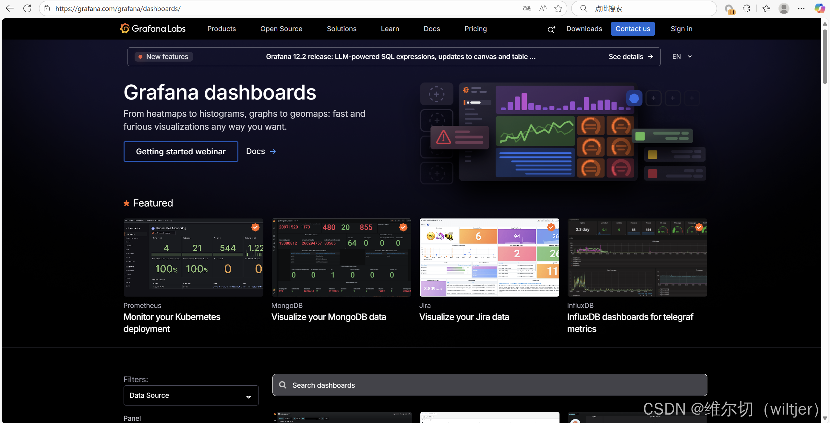Open the Products navigation menu
The width and height of the screenshot is (830, 423).
[222, 29]
